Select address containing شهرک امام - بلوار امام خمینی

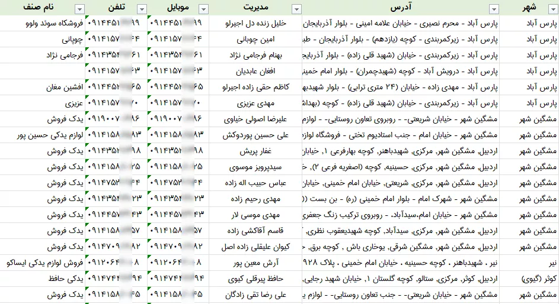click(x=401, y=199)
